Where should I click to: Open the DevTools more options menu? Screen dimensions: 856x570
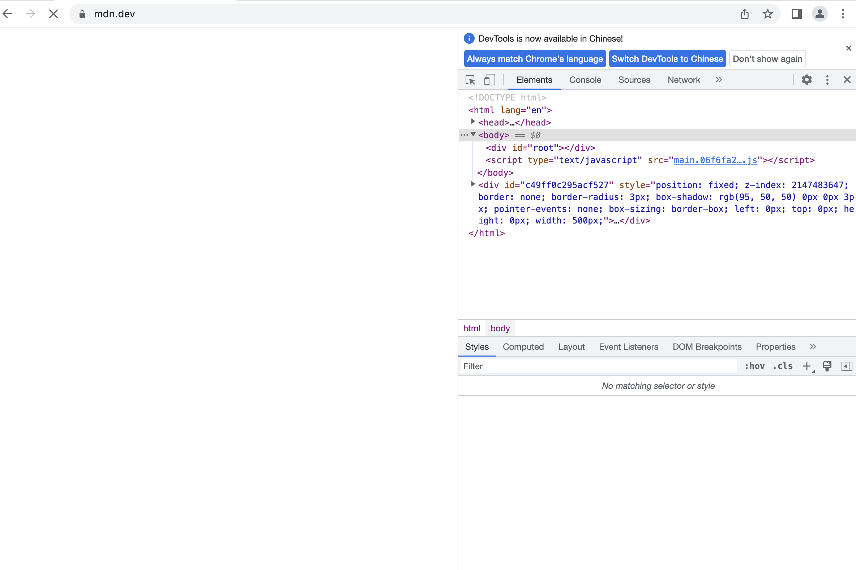point(827,80)
